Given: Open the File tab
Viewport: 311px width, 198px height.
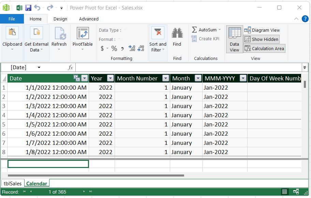Looking at the screenshot, I should (12, 19).
